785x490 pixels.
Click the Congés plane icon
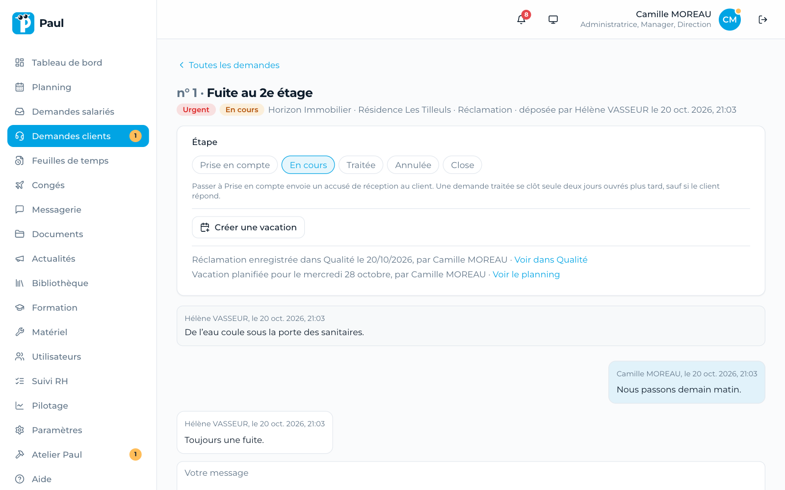pyautogui.click(x=20, y=185)
